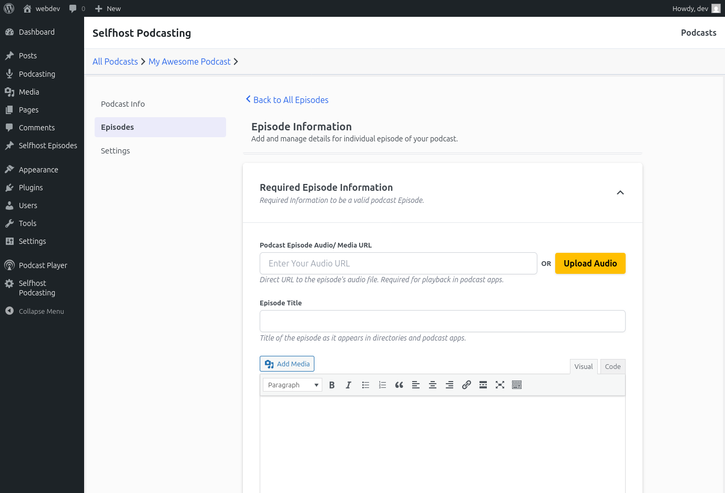Toggle the editor toolbar with keyboard icon

pyautogui.click(x=517, y=385)
